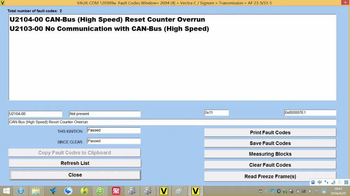Click the Total number of fault codes label
This screenshot has width=350, height=196.
click(x=35, y=11)
